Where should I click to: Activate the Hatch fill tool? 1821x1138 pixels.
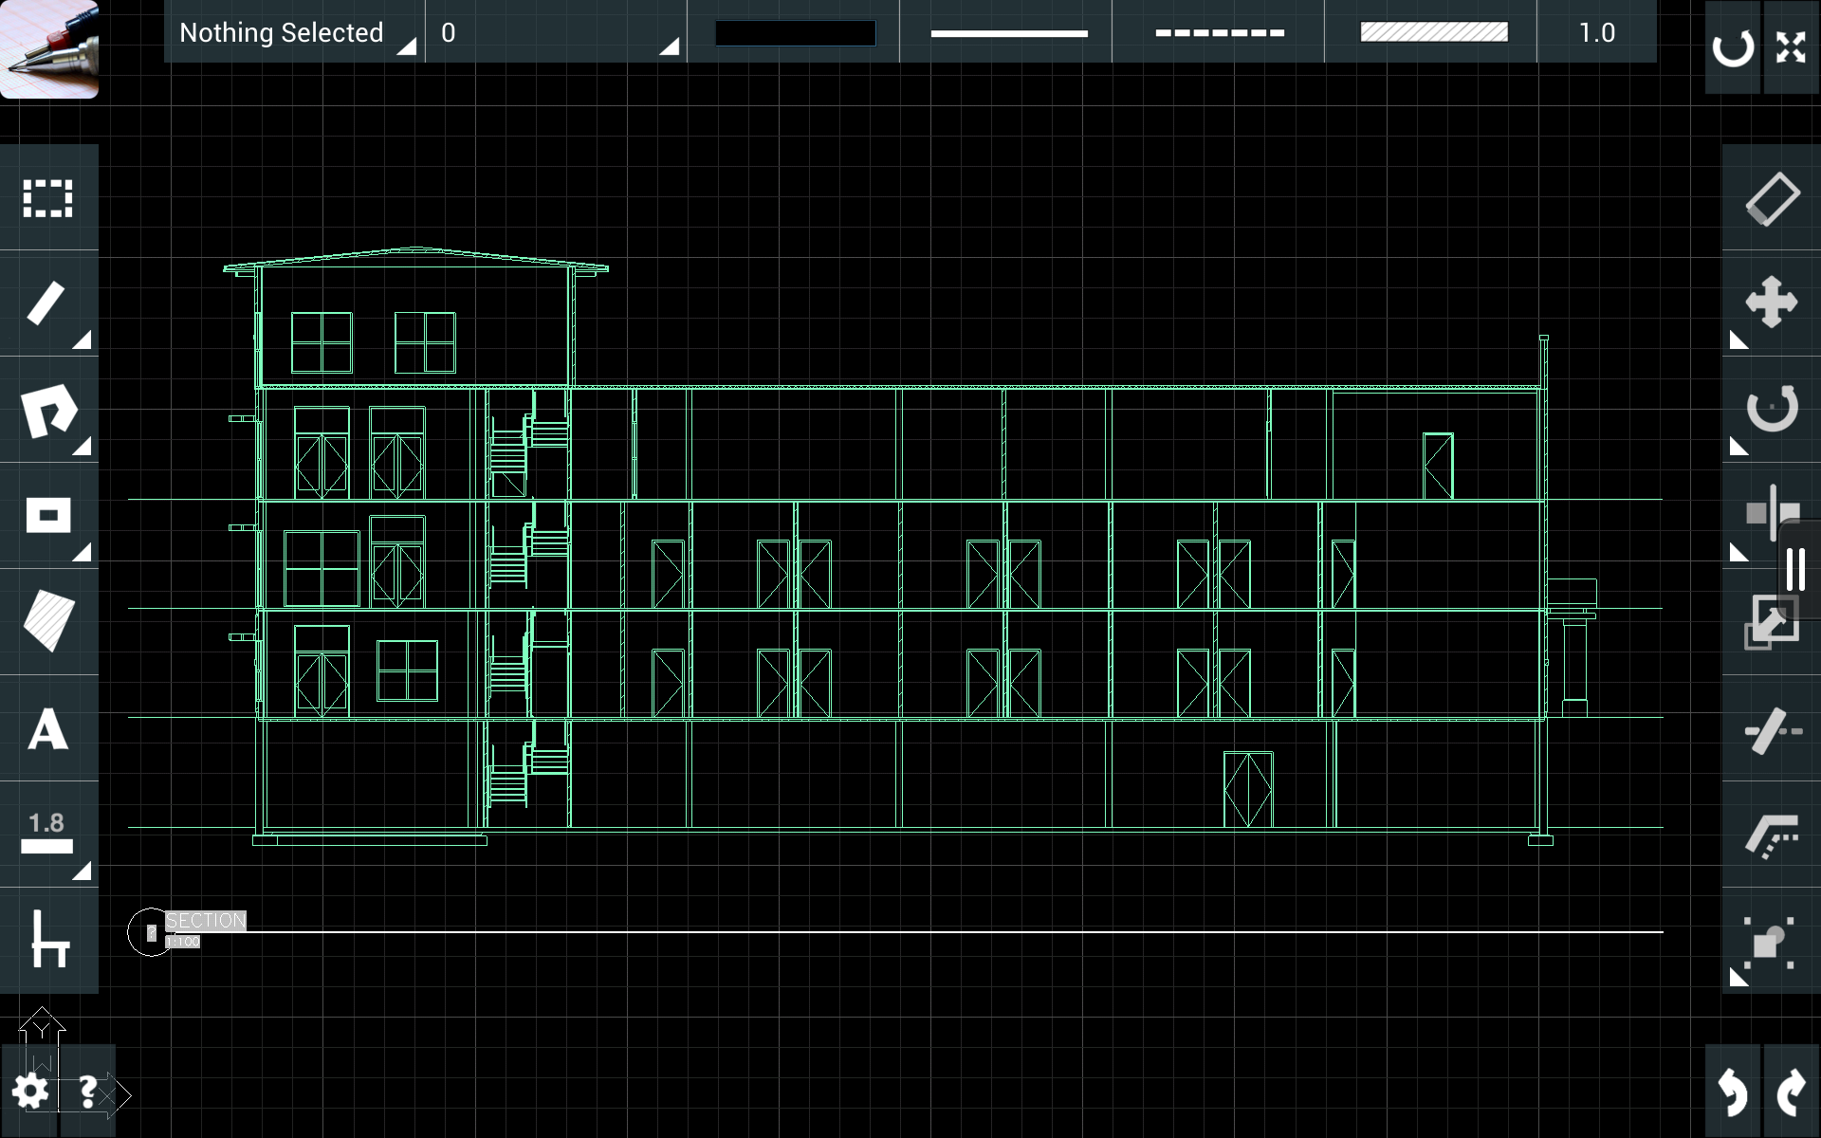47,622
